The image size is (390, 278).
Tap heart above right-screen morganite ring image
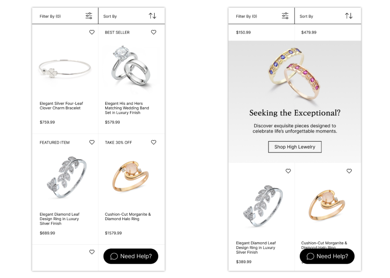(349, 171)
